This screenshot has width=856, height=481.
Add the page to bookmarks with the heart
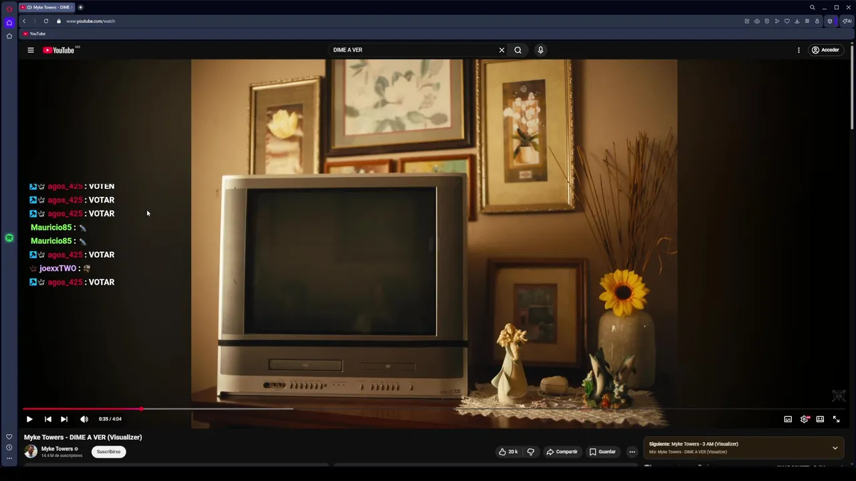pos(787,21)
